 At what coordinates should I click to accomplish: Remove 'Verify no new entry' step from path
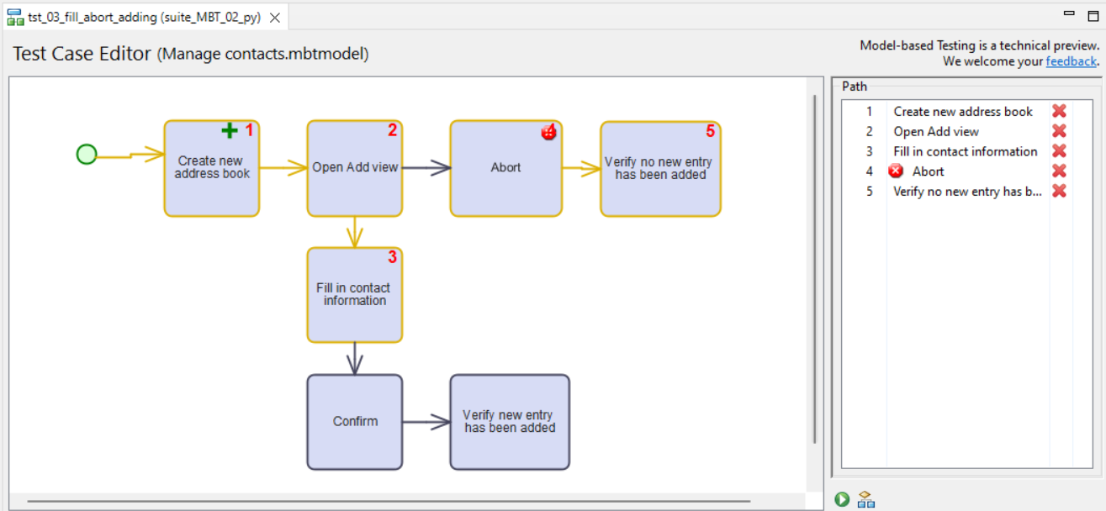click(x=1059, y=191)
